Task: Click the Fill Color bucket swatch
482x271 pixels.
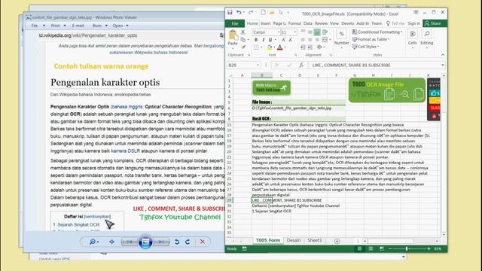Action: [x=270, y=47]
